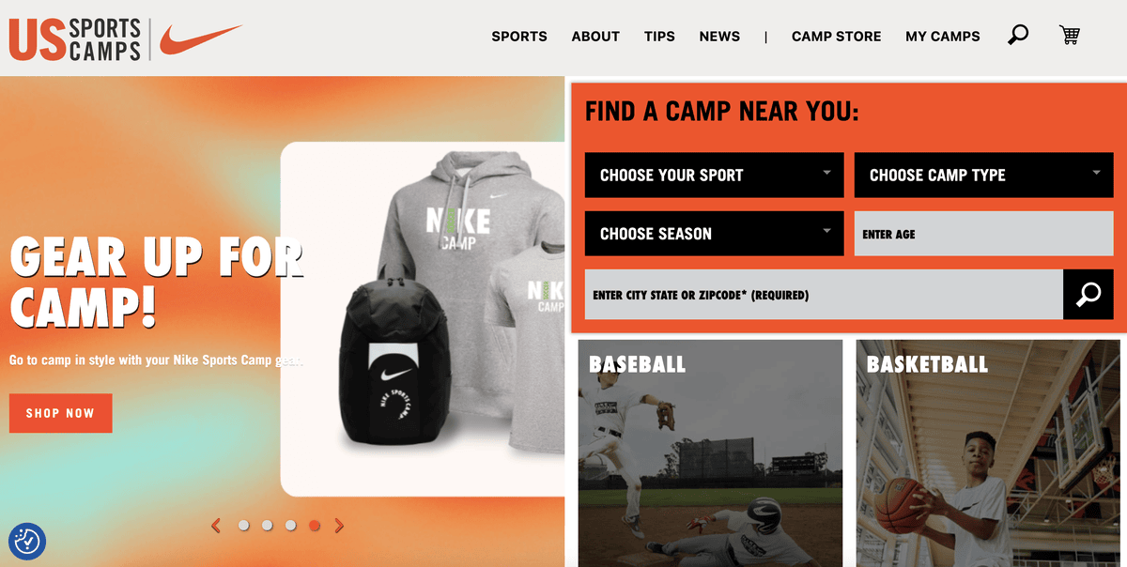Click the Nike swoosh logo
Viewport: 1127px width, 567px height.
(x=200, y=38)
